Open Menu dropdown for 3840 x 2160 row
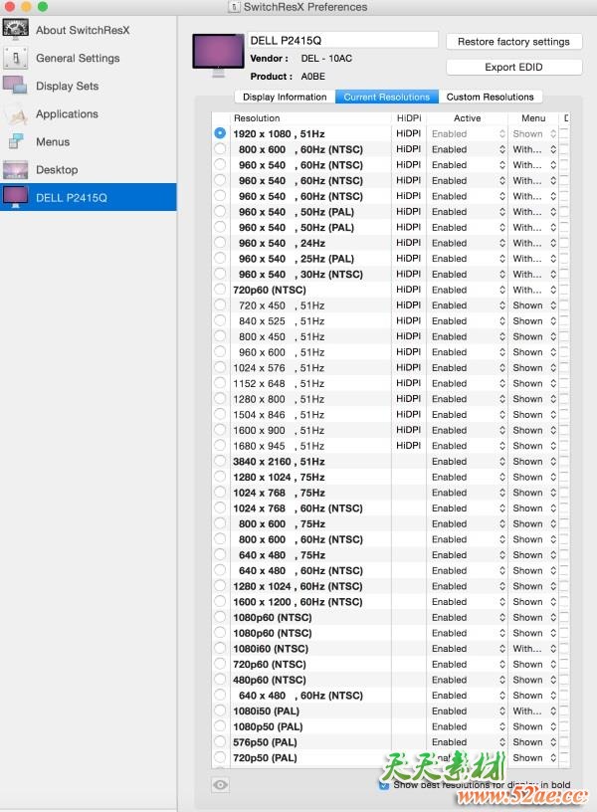This screenshot has width=597, height=812. (532, 462)
